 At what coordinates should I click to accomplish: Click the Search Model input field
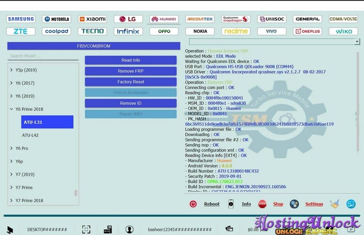(x=42, y=56)
